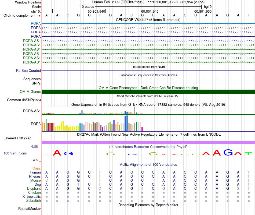The height and width of the screenshot is (215, 255).
Task: Click the 100 Vert. Cons label
Action: point(15,153)
